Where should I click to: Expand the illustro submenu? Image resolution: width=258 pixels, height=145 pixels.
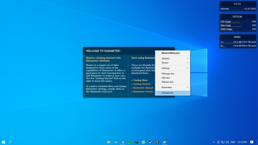(172, 63)
